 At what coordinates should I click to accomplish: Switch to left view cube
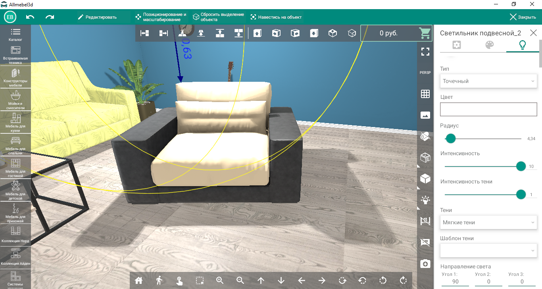[x=276, y=33]
